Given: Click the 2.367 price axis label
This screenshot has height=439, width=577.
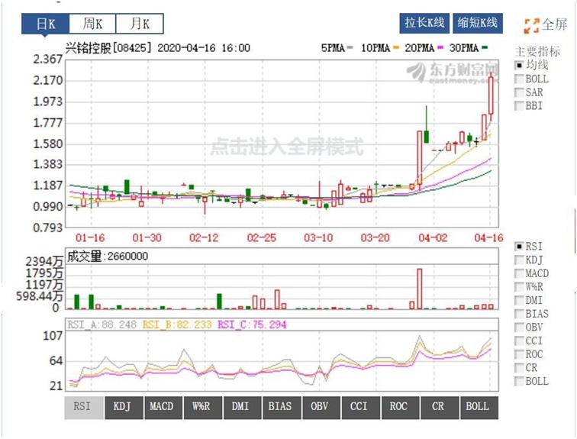Looking at the screenshot, I should pos(48,60).
